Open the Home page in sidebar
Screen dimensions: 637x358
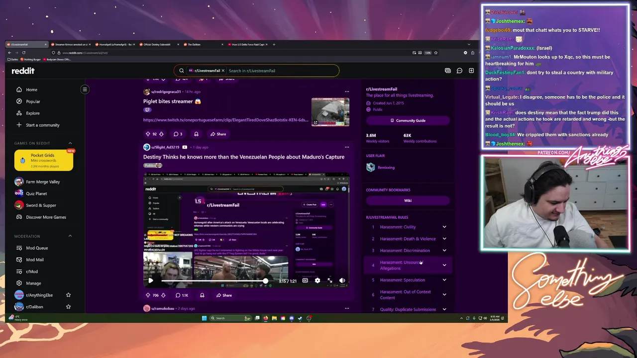[x=31, y=89]
